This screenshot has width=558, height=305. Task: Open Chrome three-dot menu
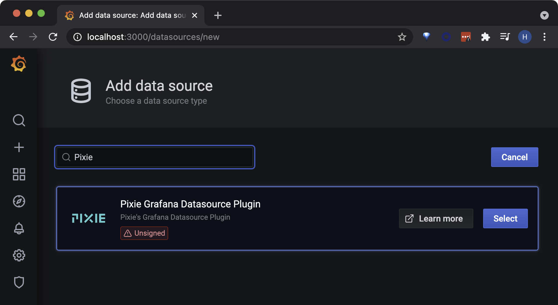tap(544, 37)
